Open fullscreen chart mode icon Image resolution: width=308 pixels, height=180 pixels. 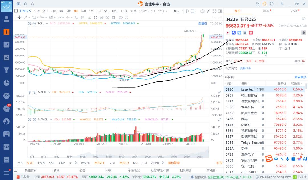tap(214, 11)
